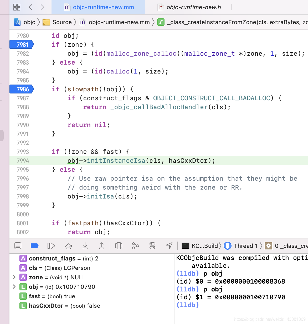This screenshot has width=308, height=324.
Task: Open the debug memory graph
Action: tap(136, 246)
